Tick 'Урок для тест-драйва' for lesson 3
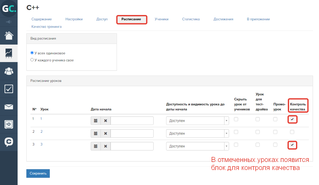 tap(258, 145)
